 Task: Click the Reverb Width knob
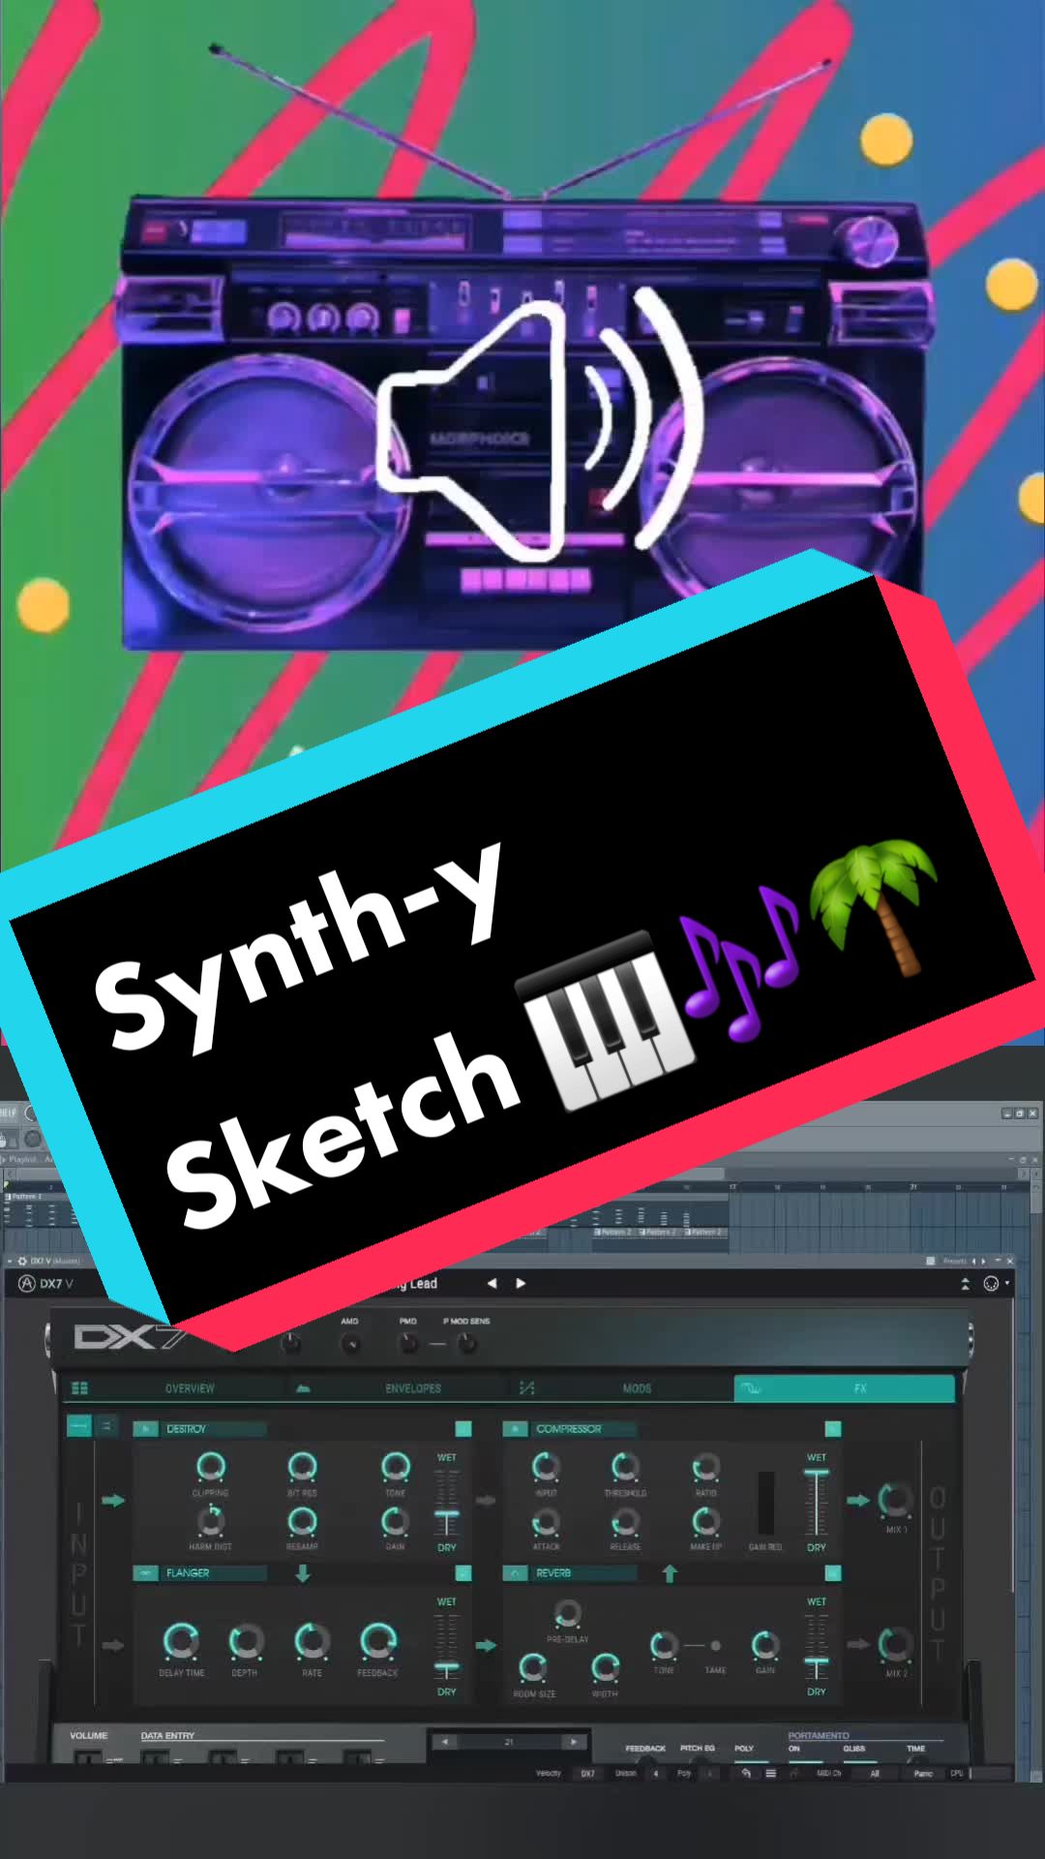pos(605,1667)
